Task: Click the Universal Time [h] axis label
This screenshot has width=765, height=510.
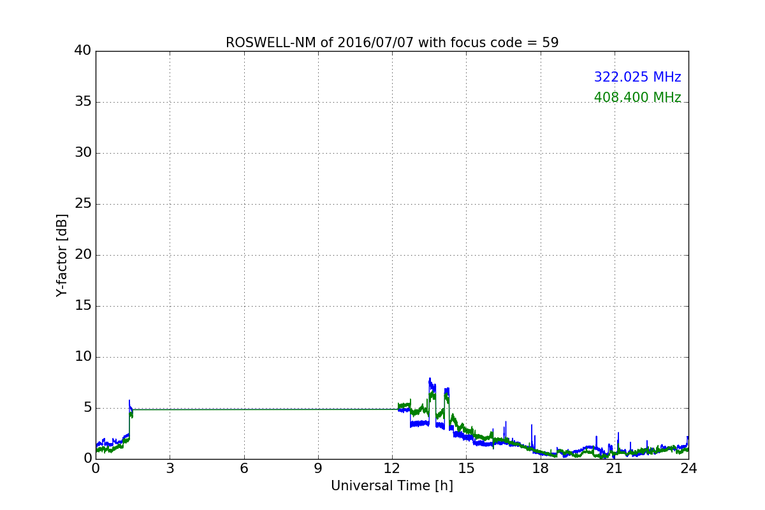Action: click(x=392, y=486)
